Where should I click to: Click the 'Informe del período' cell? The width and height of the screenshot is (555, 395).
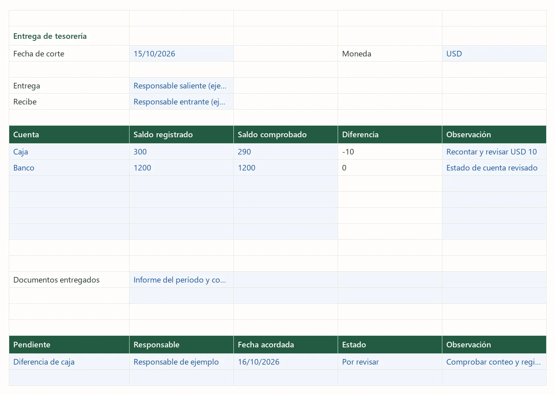click(181, 280)
